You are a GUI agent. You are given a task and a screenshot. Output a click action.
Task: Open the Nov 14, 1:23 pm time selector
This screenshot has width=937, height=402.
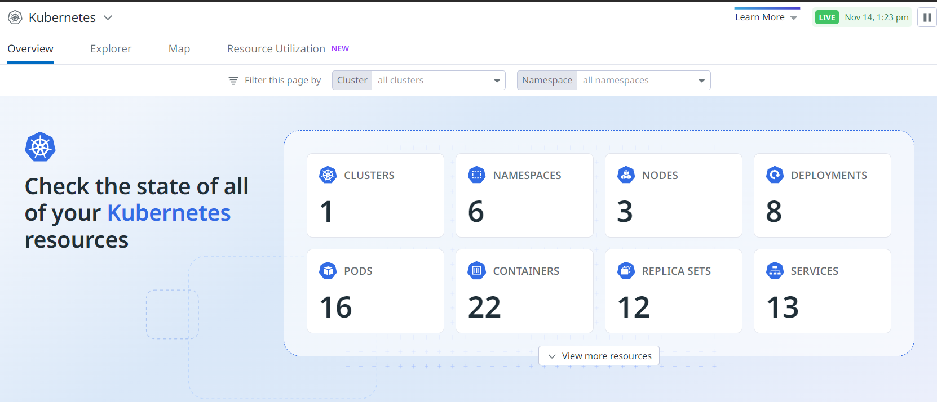[x=877, y=17]
